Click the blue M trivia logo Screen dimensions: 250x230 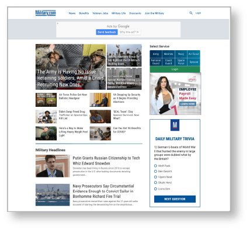(x=175, y=125)
